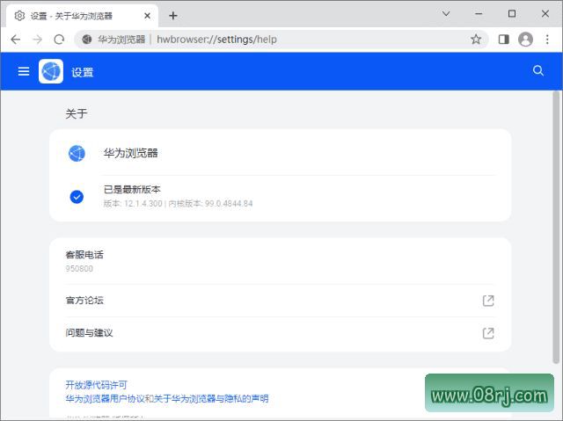This screenshot has width=563, height=421.
Task: Select the 设置 - 关于华为浏览器 tab
Action: pos(82,16)
